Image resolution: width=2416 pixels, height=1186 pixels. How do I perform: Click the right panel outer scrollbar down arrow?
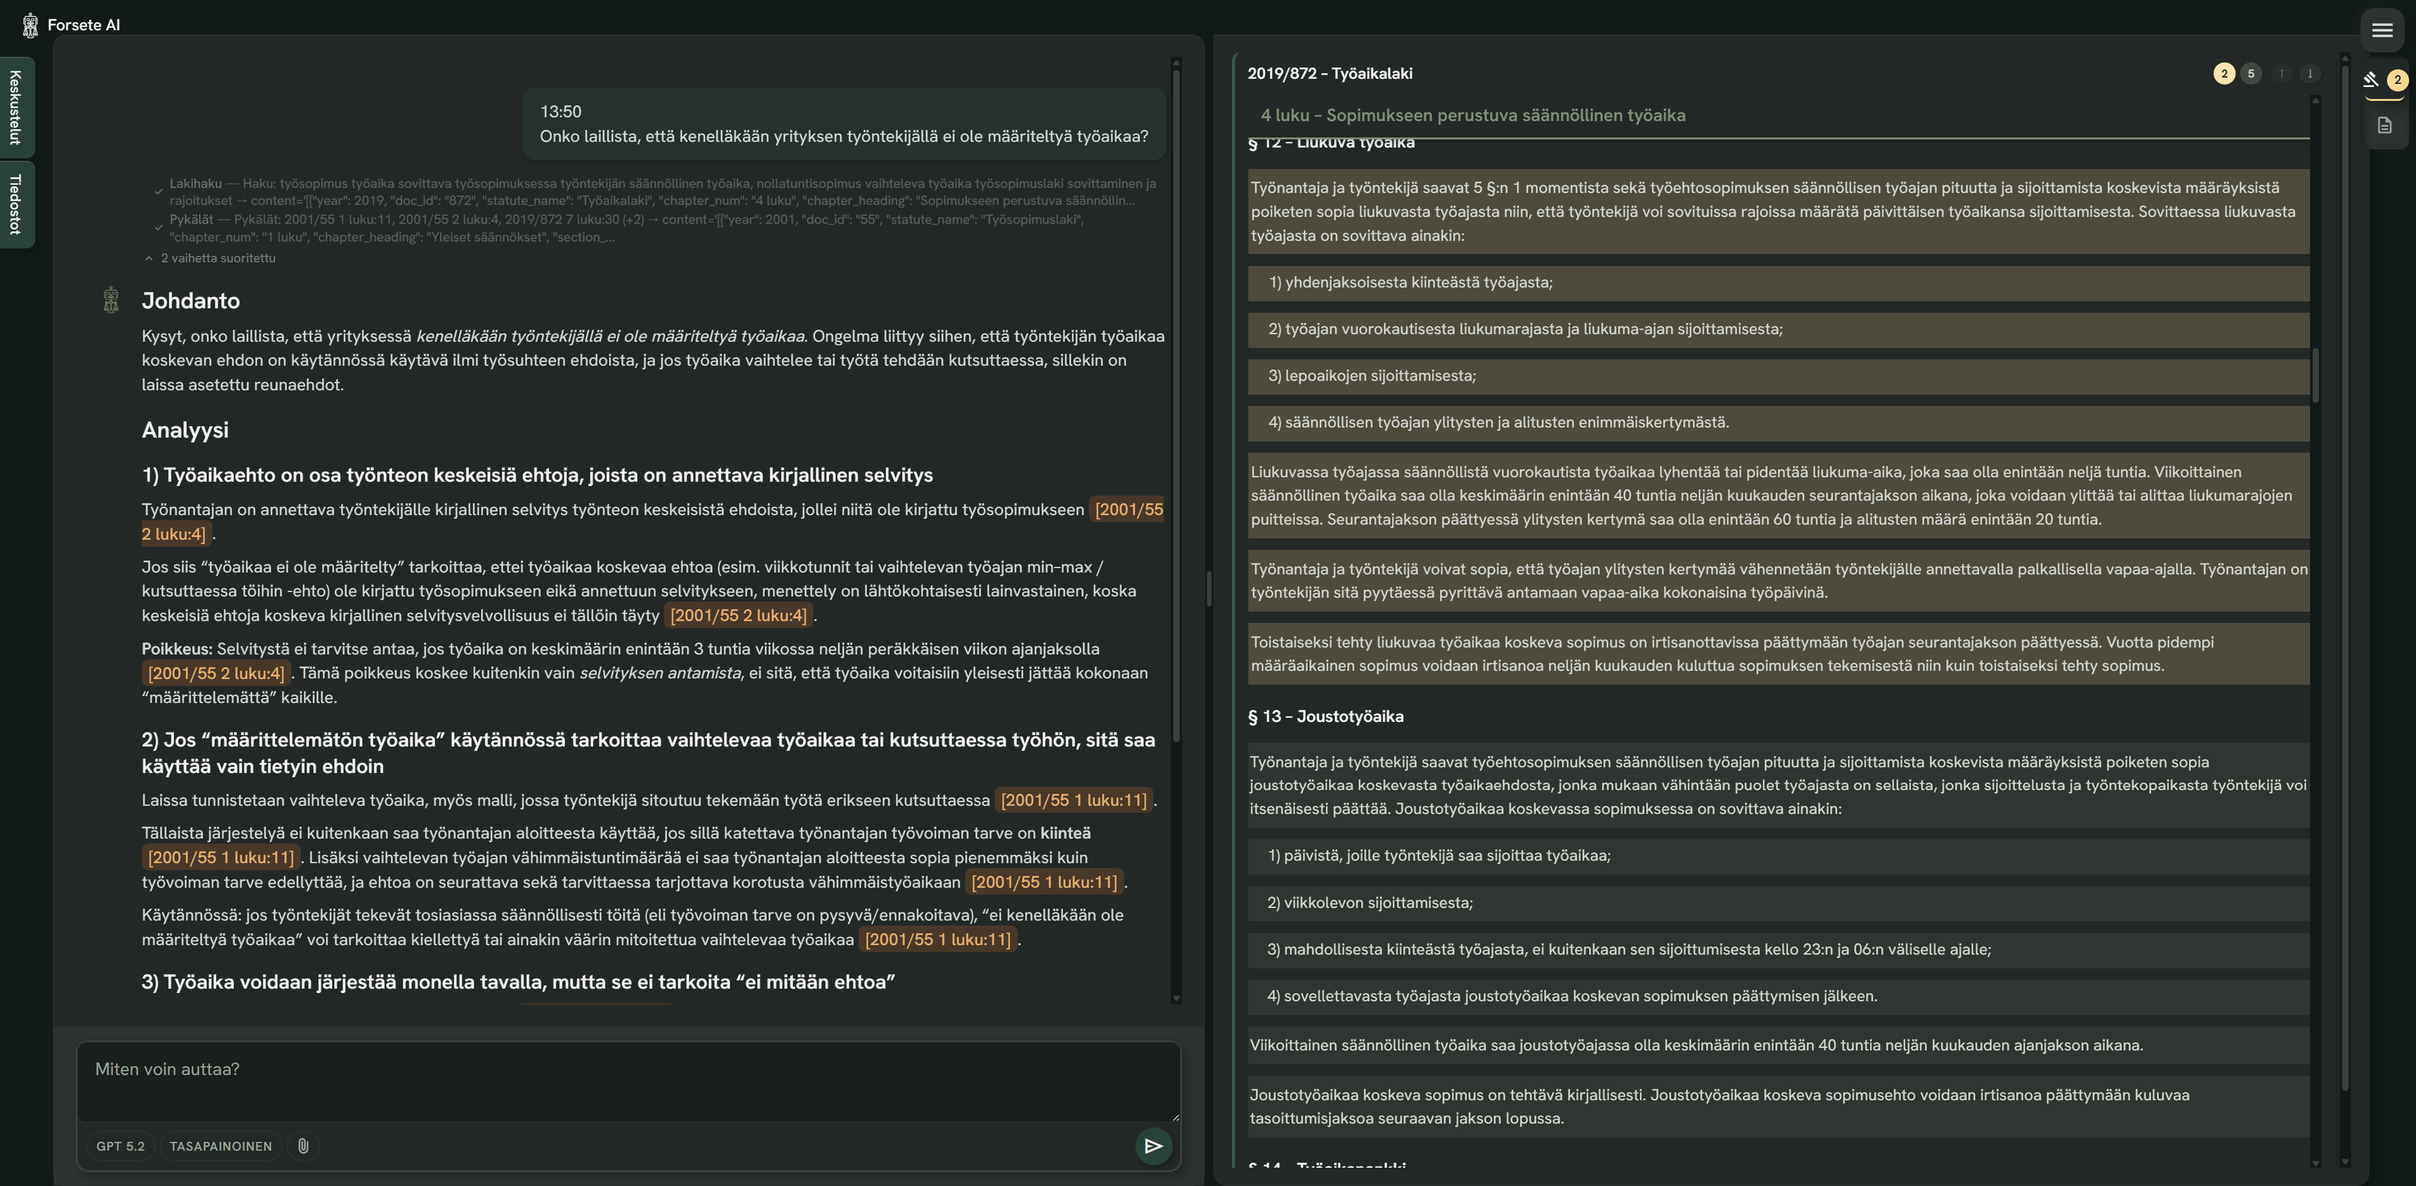click(2345, 1161)
